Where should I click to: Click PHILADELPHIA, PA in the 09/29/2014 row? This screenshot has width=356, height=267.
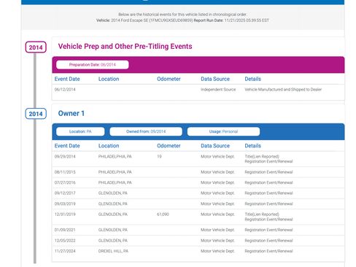pyautogui.click(x=115, y=156)
